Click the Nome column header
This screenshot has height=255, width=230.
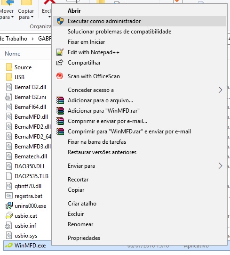13,54
